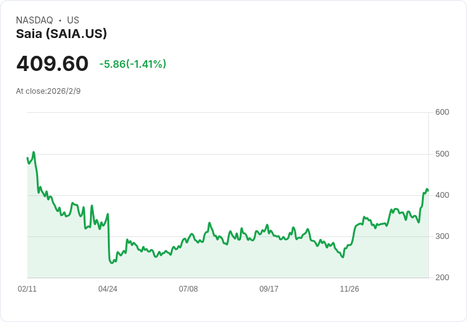Click the 07/08 date label
The width and height of the screenshot is (467, 322).
click(x=188, y=289)
